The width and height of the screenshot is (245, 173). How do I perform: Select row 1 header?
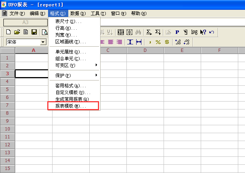8,58
